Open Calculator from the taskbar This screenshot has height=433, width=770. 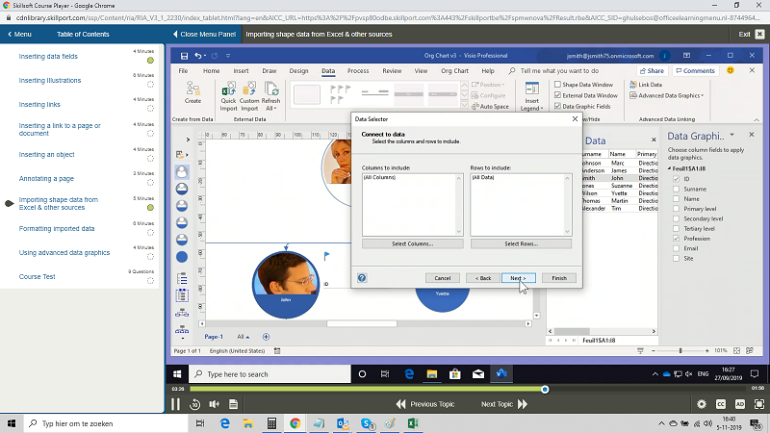[271, 423]
